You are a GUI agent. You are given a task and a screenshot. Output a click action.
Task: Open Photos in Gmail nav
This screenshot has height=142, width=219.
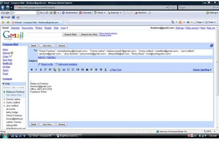39,28
